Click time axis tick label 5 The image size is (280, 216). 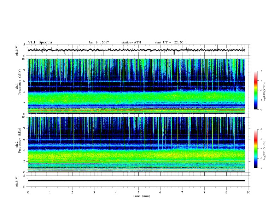click(138, 192)
